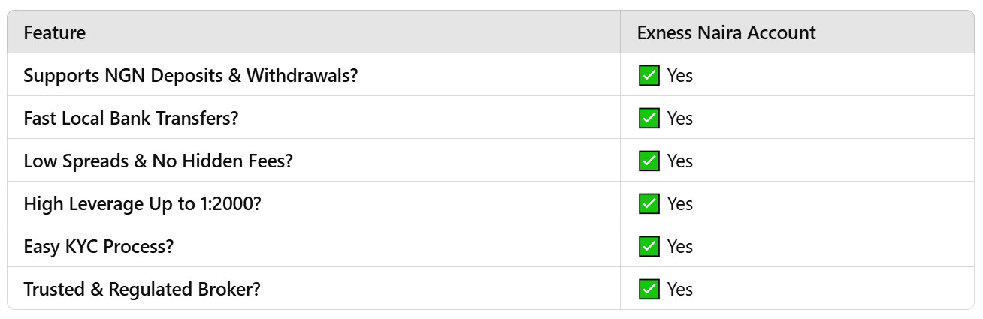Click Yes text in Easy KYC row
This screenshot has width=983, height=319.
pos(680,247)
